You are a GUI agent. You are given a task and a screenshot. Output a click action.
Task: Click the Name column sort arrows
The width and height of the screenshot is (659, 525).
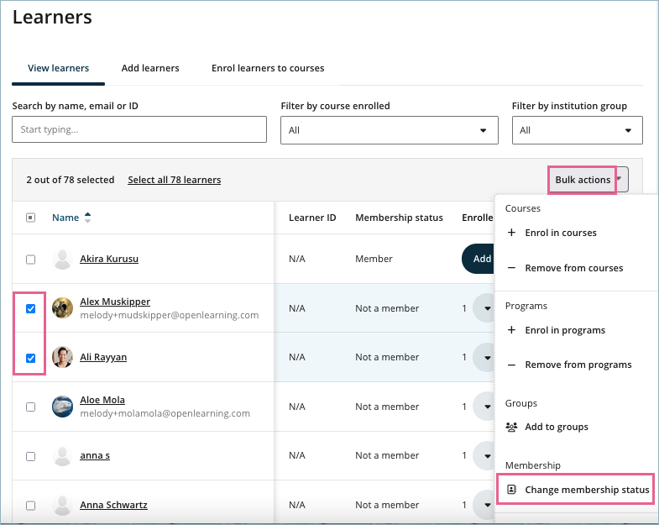pos(88,218)
